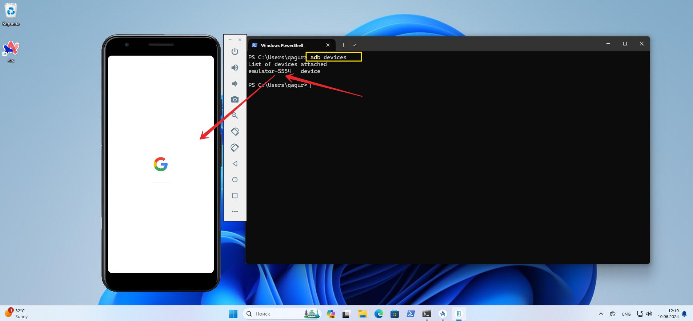
Task: Open the clock showing 12:19 10.06.2024
Action: [x=668, y=314]
